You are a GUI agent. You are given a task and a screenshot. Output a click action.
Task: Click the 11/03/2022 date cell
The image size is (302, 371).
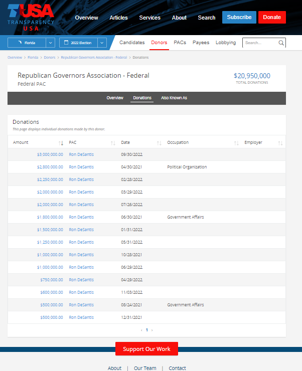pos(132,292)
